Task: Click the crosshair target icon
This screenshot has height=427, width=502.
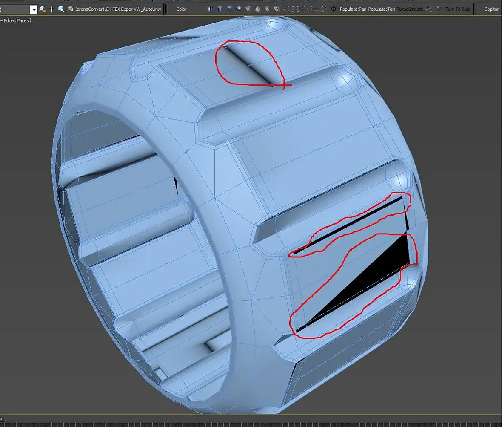Action: pos(333,9)
